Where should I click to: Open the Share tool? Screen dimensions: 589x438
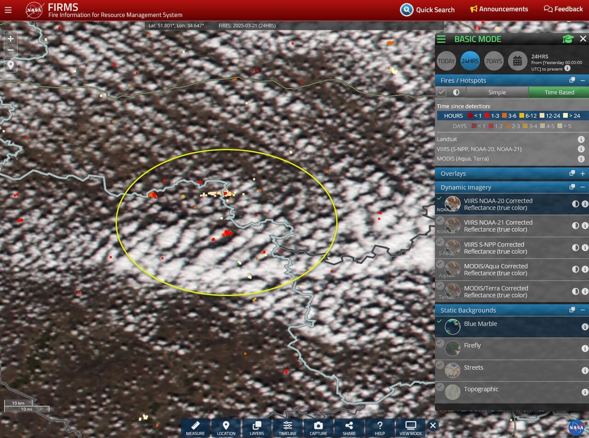tap(349, 427)
